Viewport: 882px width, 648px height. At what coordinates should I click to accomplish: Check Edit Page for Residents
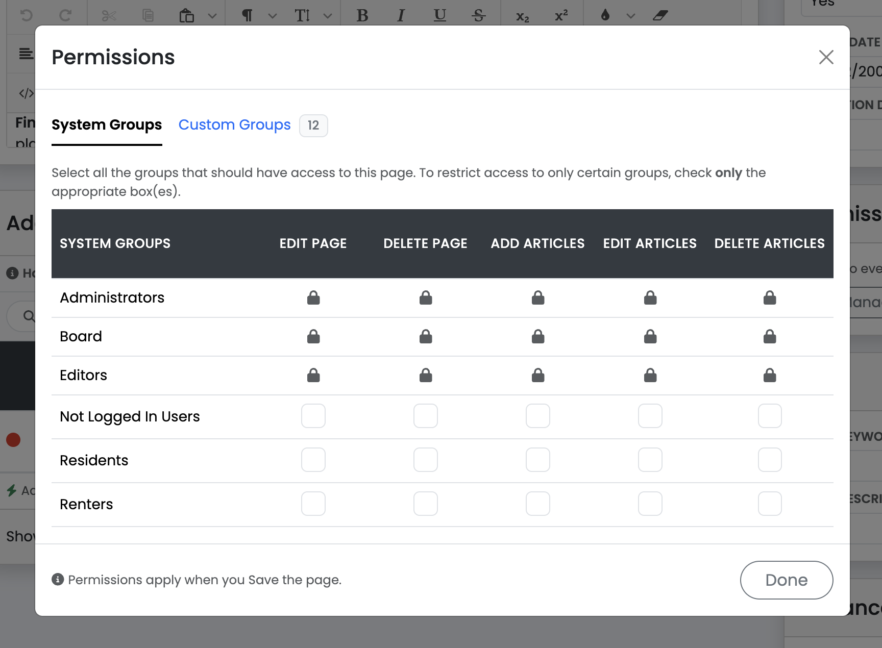[313, 460]
